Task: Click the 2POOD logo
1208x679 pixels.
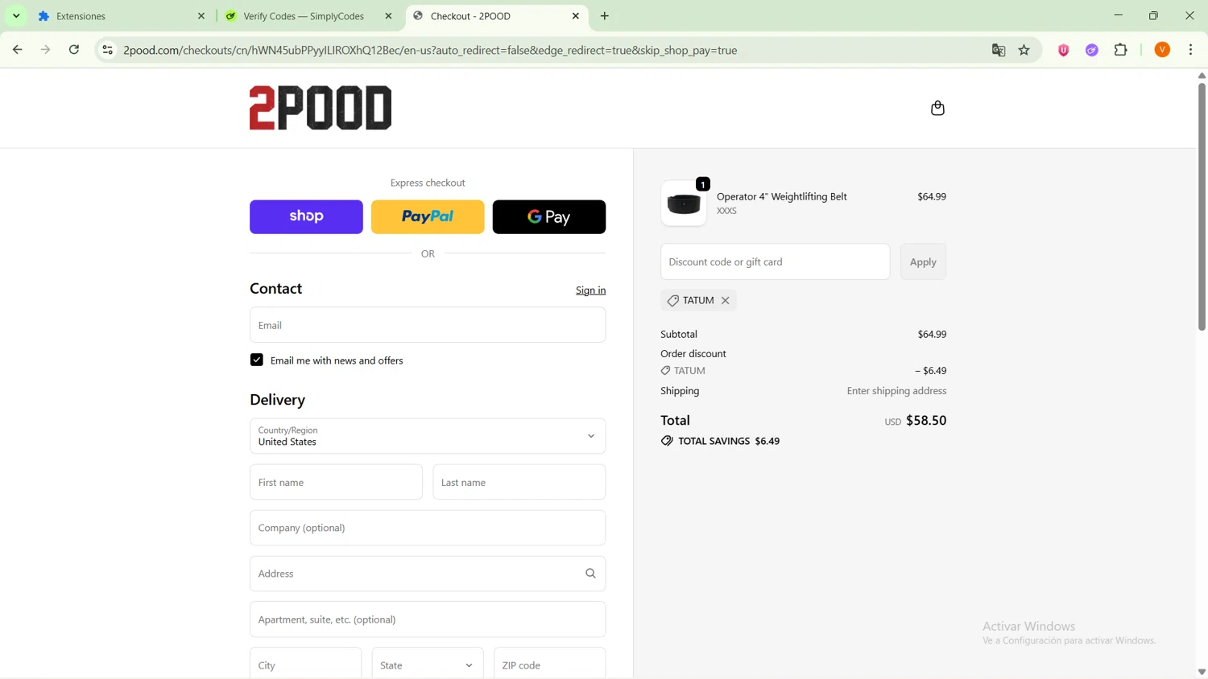Action: 321,108
